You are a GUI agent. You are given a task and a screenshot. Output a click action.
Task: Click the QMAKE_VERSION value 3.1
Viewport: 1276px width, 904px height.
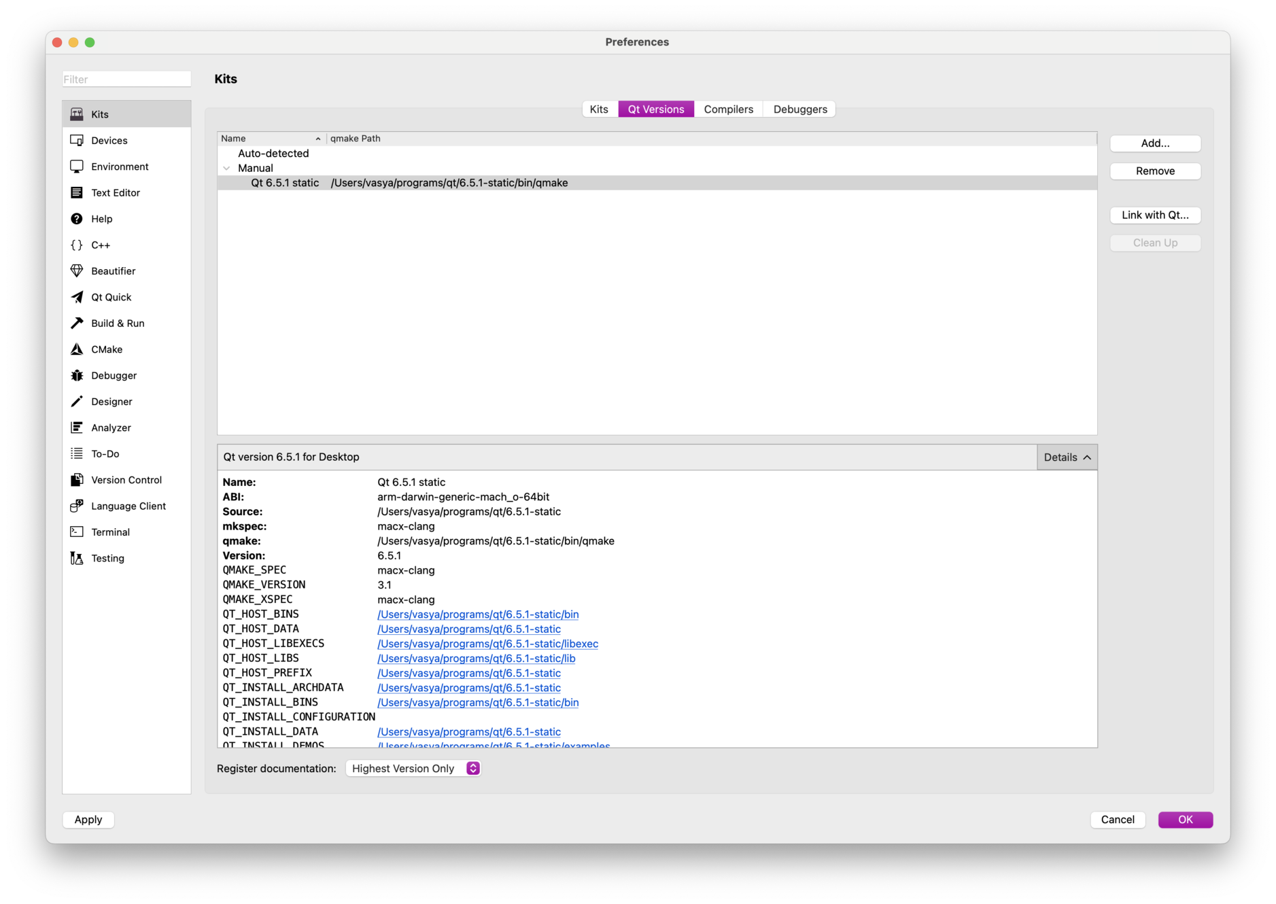tap(384, 585)
